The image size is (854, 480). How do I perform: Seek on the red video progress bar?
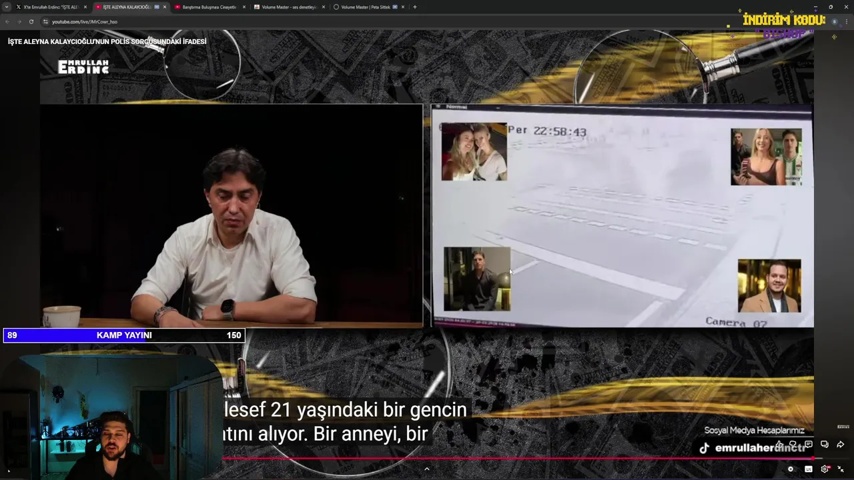427,459
